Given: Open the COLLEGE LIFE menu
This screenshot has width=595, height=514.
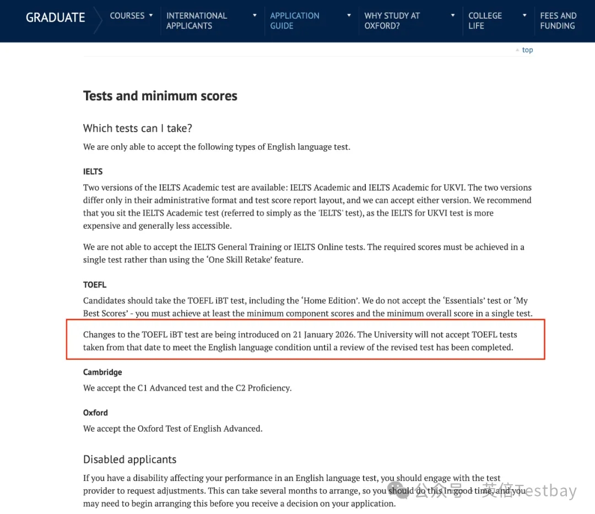Looking at the screenshot, I should pyautogui.click(x=485, y=20).
